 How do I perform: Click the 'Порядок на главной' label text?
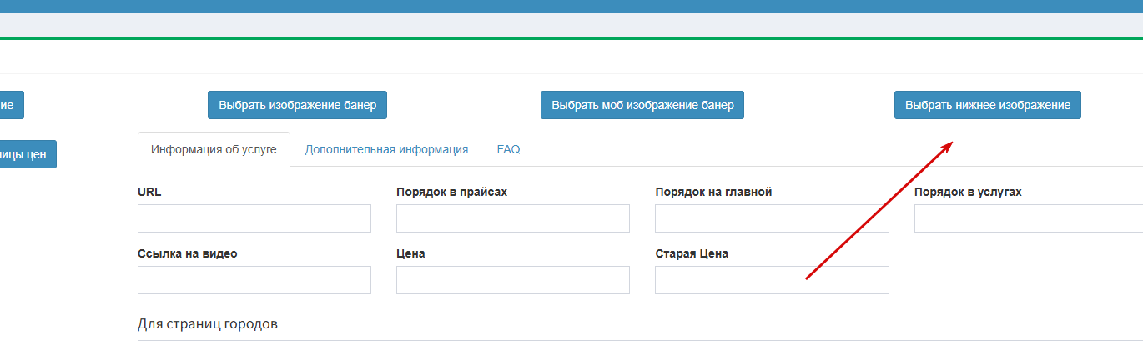click(713, 192)
